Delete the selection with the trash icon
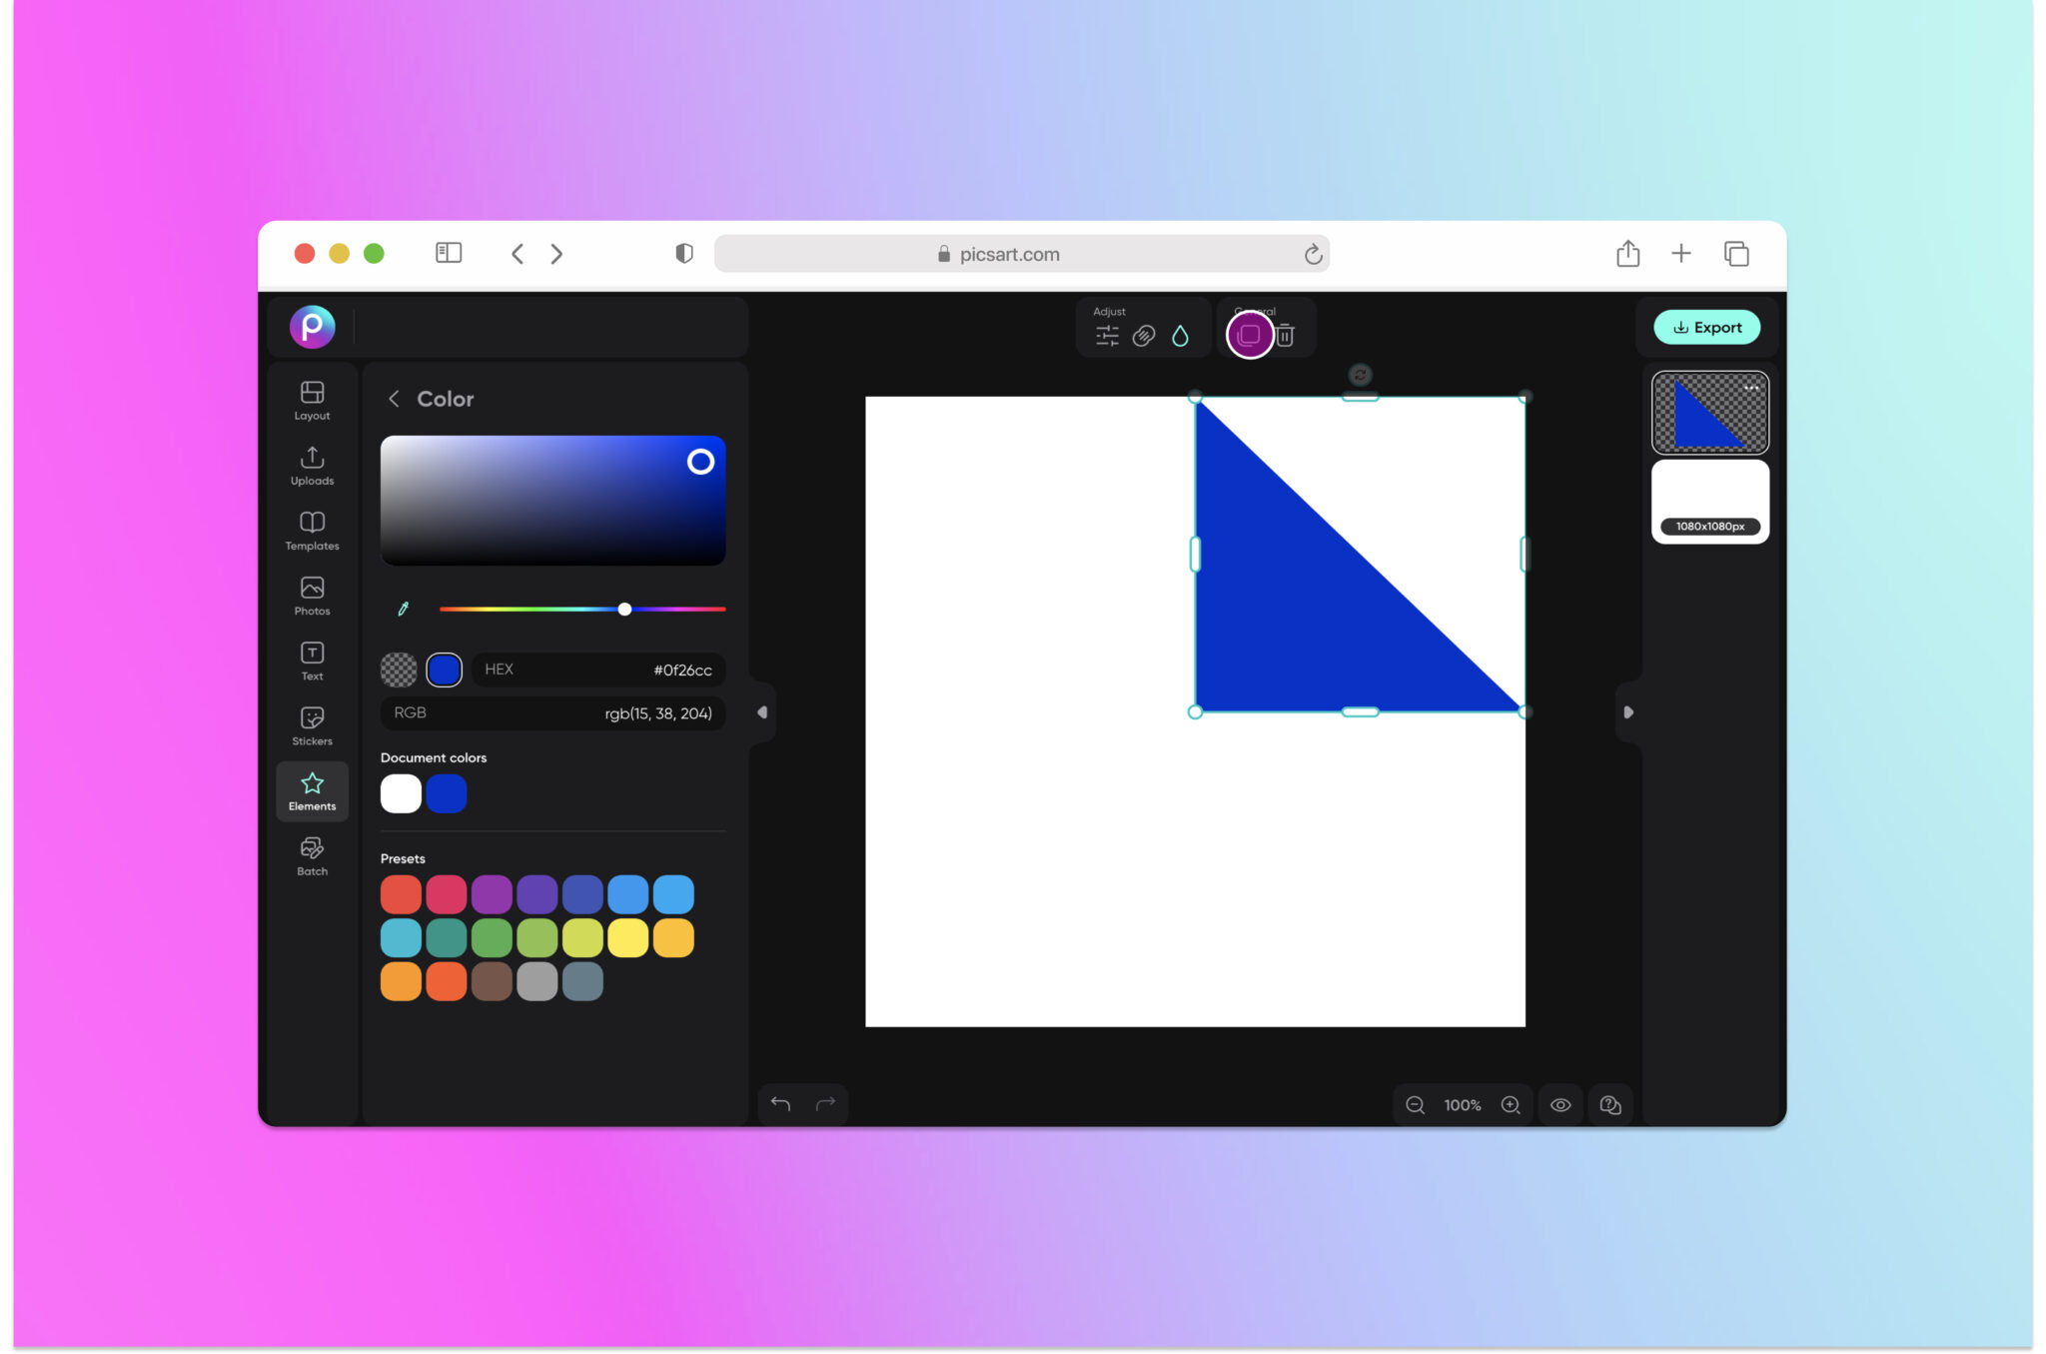 1287,335
